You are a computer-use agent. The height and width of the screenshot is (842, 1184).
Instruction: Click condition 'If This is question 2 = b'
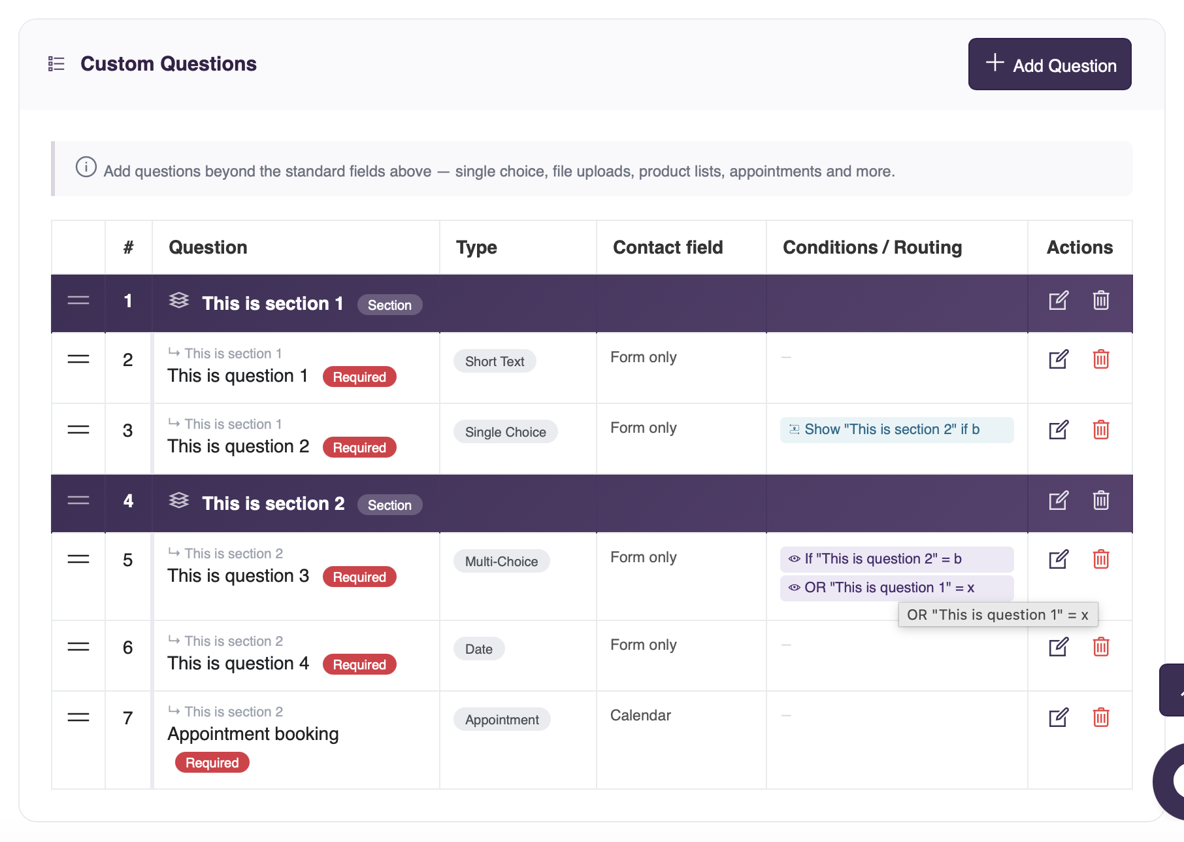tap(896, 559)
